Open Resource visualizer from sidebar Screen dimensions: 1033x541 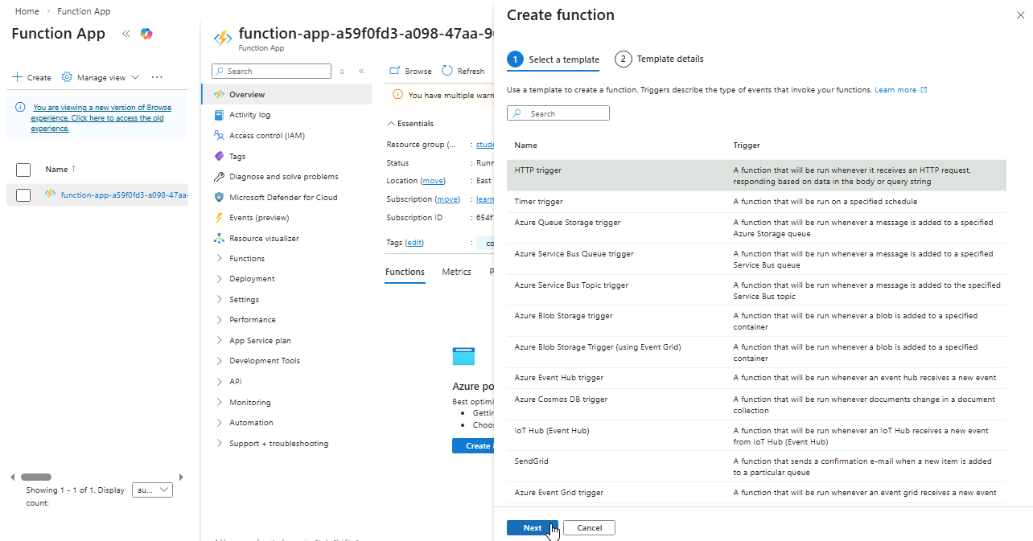click(264, 239)
